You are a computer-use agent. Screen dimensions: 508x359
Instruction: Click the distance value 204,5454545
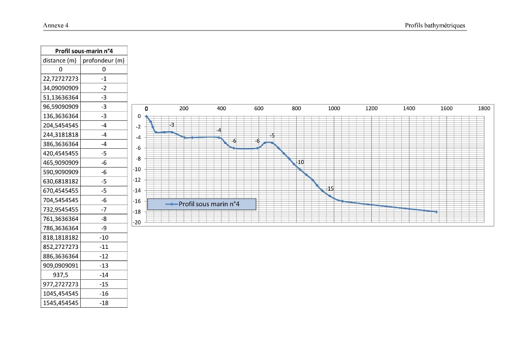point(60,125)
